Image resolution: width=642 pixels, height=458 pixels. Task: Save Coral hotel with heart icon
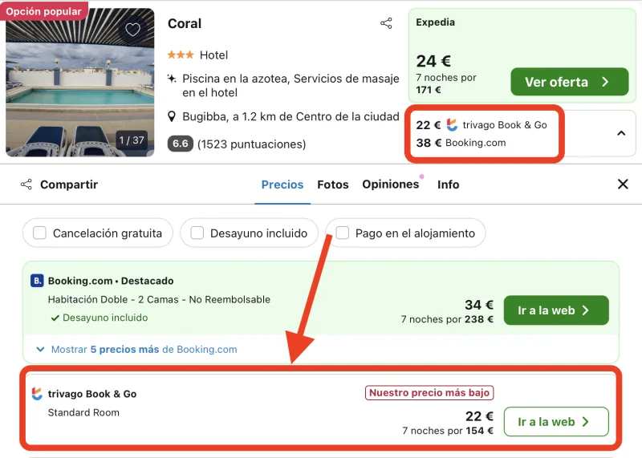pos(132,30)
